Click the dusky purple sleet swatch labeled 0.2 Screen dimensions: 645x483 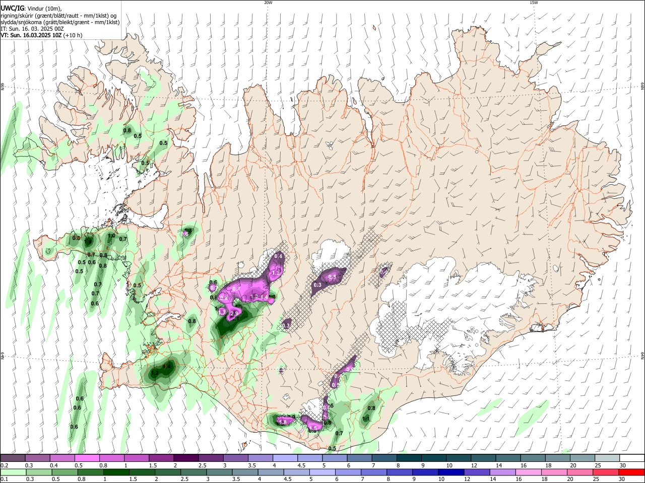click(x=13, y=458)
